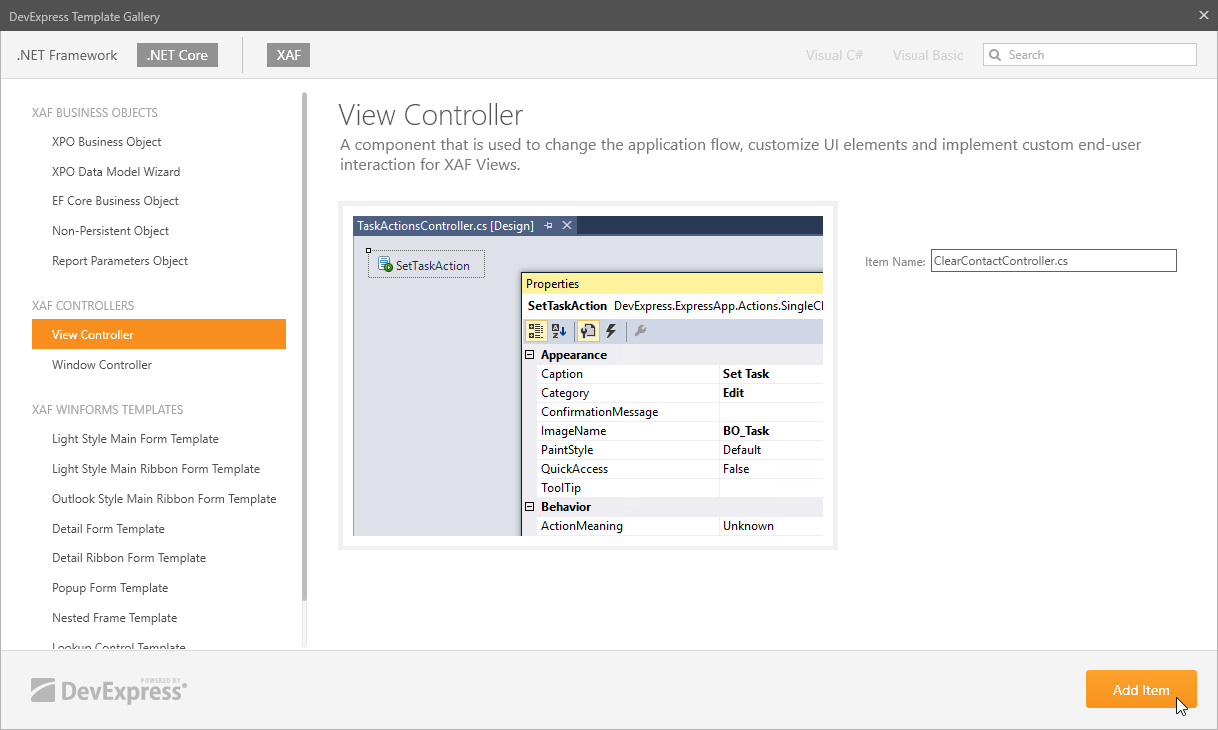Close the Template Gallery window
This screenshot has height=730, width=1218.
[x=1203, y=15]
